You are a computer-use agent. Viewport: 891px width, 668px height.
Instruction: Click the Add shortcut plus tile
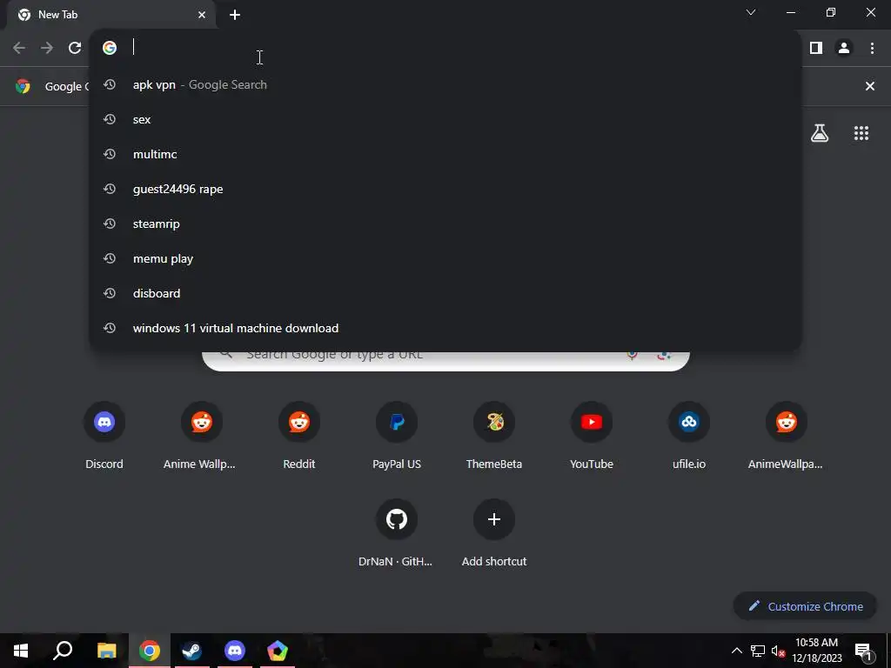click(x=494, y=534)
